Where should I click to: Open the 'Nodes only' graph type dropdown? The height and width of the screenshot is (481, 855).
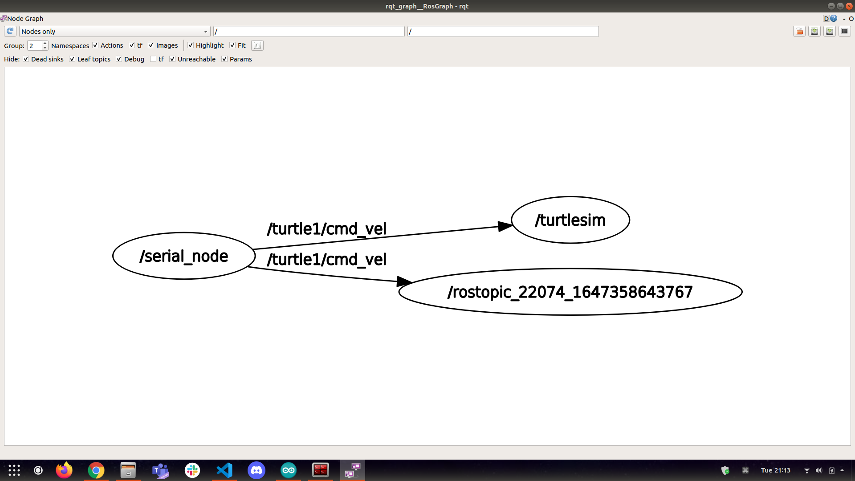coord(114,31)
